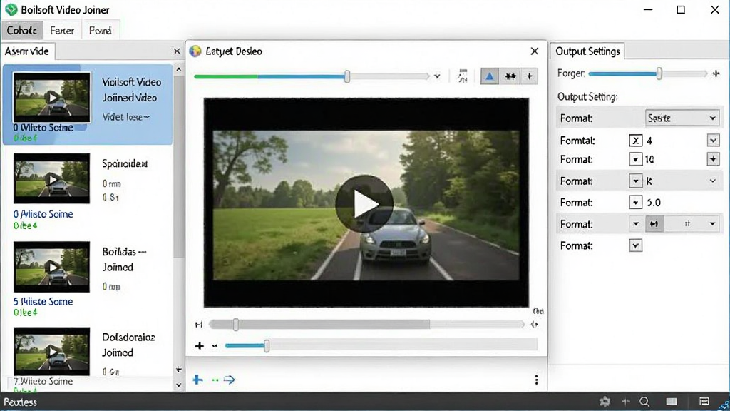
Task: Open the three-dot menu below the preview
Action: click(536, 380)
